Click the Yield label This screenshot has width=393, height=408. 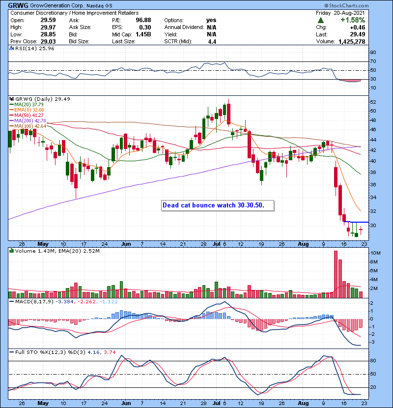170,34
